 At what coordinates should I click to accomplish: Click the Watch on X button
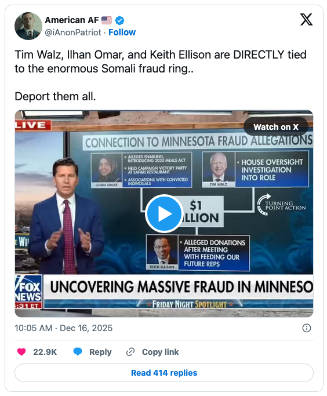(276, 127)
